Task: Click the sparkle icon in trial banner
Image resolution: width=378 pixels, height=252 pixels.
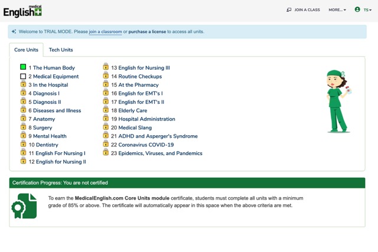Action: point(14,32)
